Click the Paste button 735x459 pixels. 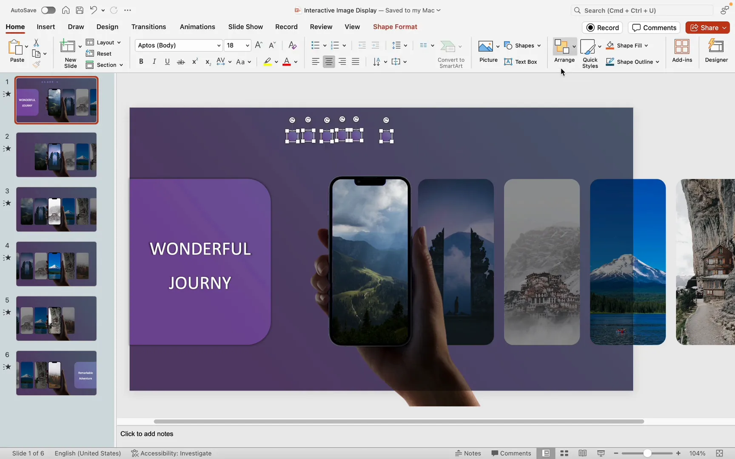[x=17, y=51]
